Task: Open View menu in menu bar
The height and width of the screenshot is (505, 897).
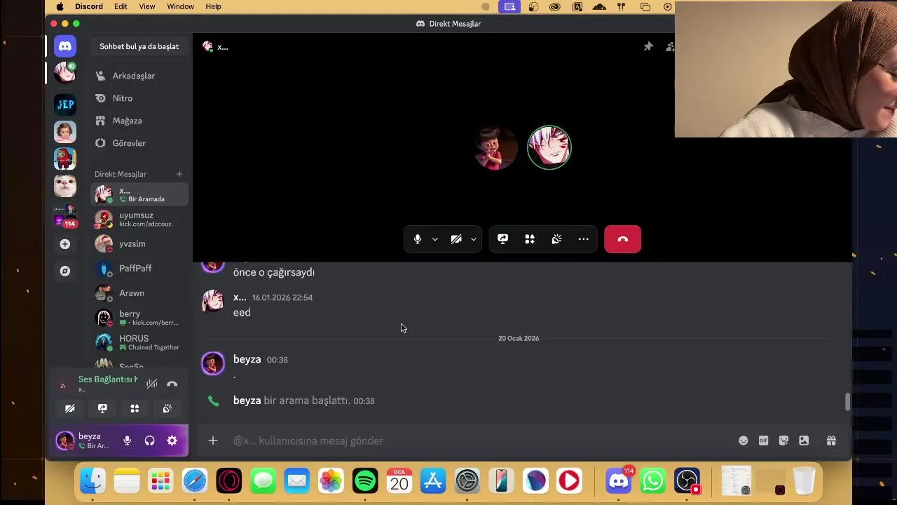Action: (147, 6)
